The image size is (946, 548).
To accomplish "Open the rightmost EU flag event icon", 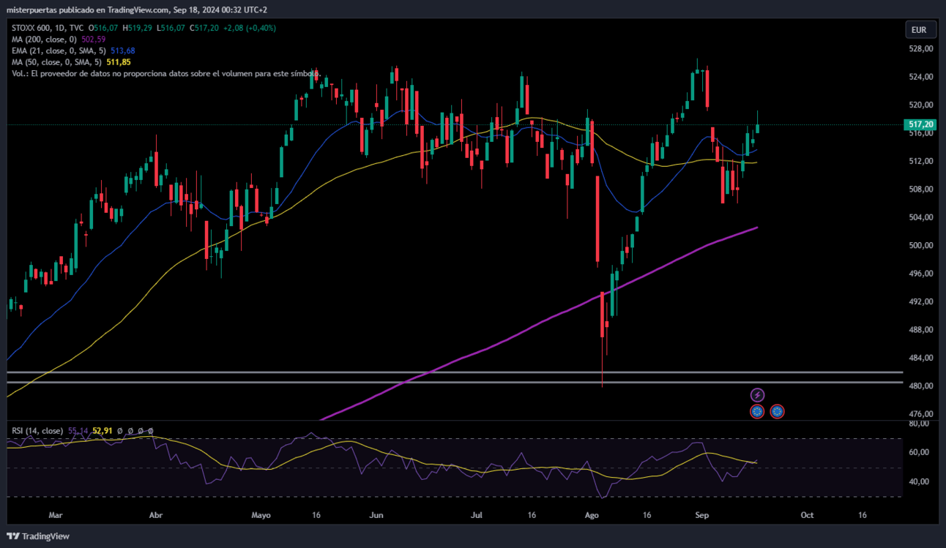I will [778, 411].
